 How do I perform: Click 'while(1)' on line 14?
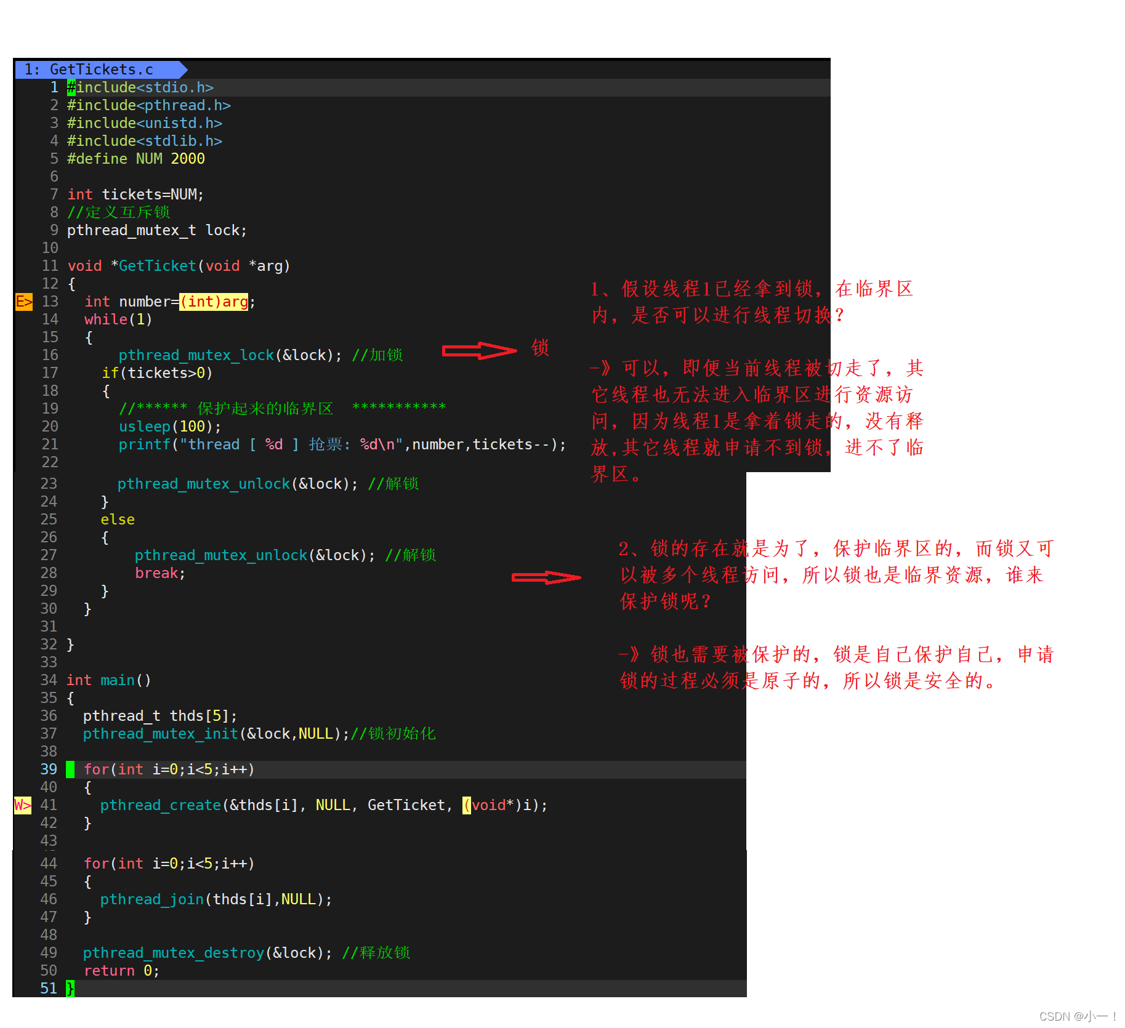(x=118, y=319)
